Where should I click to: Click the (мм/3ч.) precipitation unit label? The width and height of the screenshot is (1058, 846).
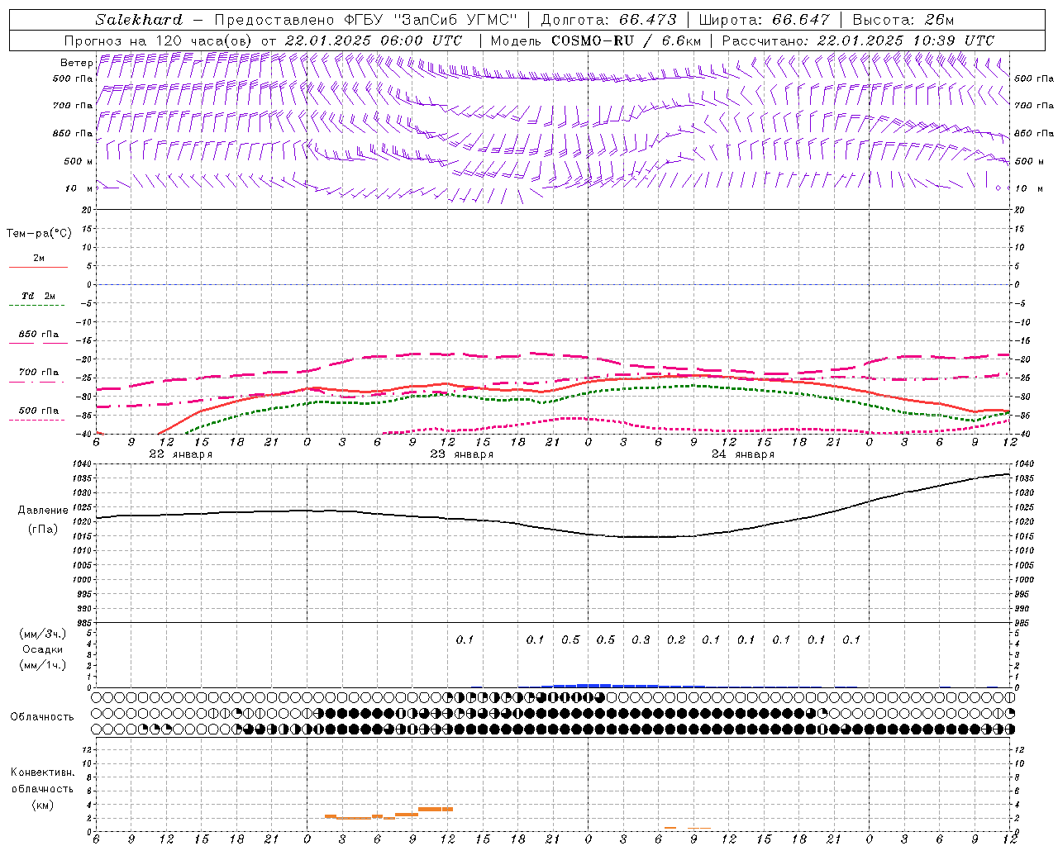pyautogui.click(x=43, y=634)
